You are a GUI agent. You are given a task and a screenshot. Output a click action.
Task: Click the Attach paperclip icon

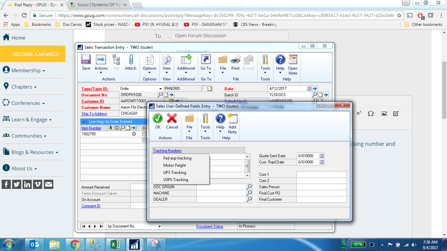click(131, 59)
